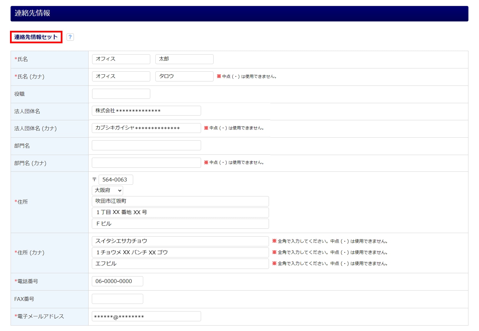Click the *住所 (カナ) label
This screenshot has height=331, width=479.
click(29, 252)
